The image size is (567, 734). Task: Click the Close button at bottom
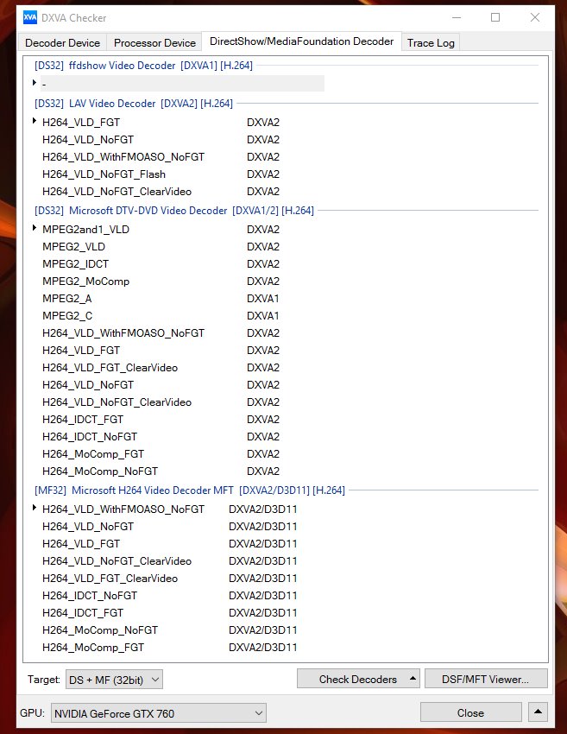[470, 712]
